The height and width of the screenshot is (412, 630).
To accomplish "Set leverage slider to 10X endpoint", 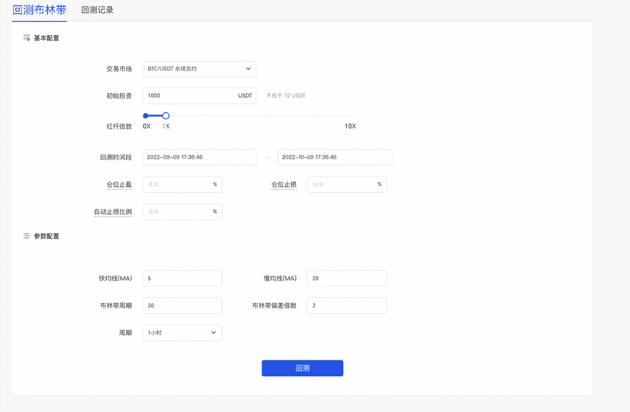I will 355,116.
